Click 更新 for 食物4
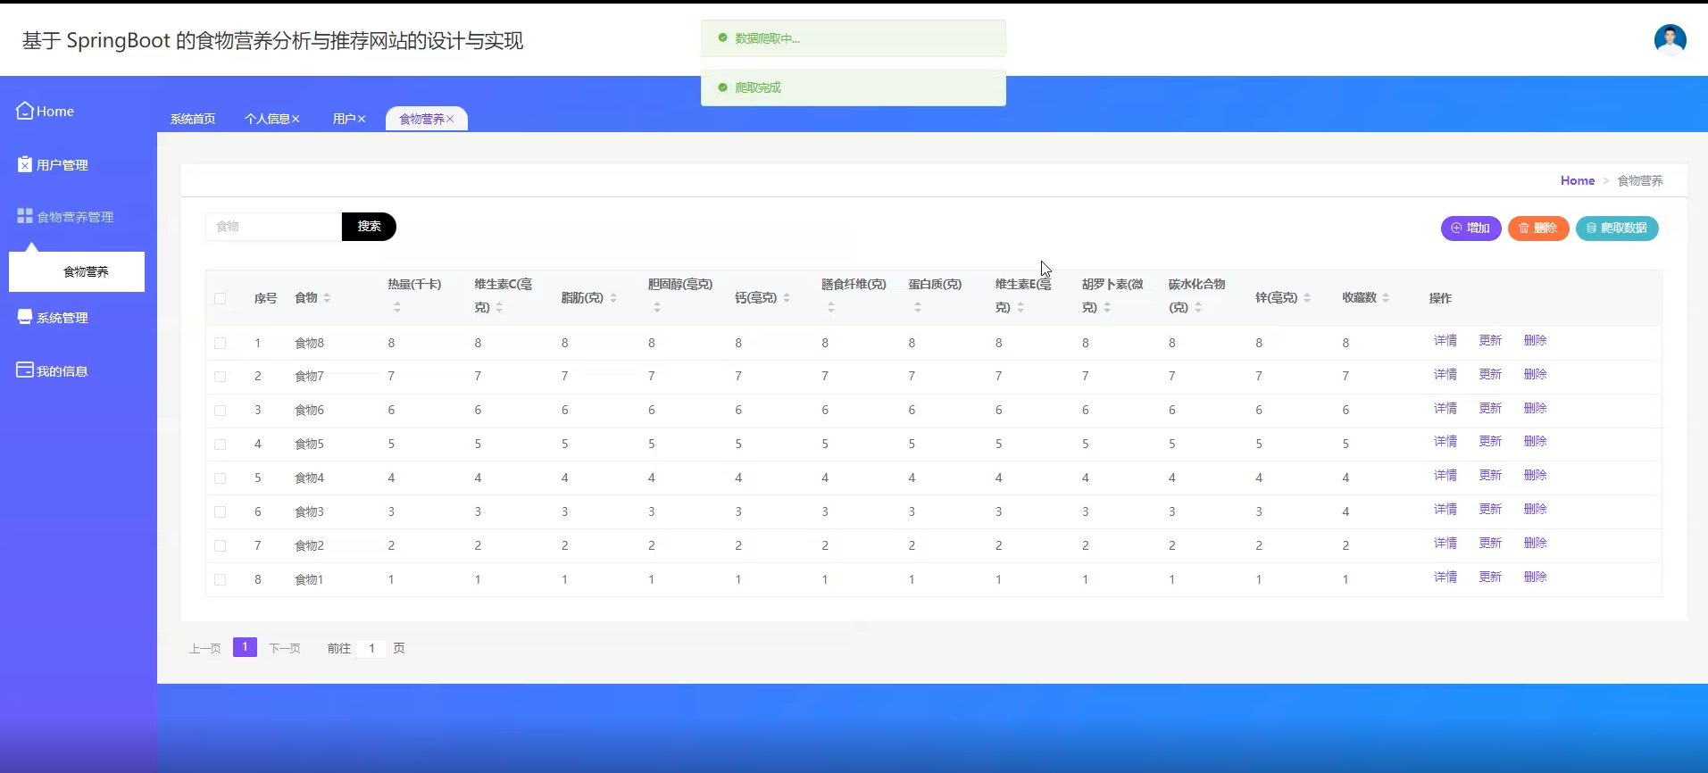 coord(1490,476)
